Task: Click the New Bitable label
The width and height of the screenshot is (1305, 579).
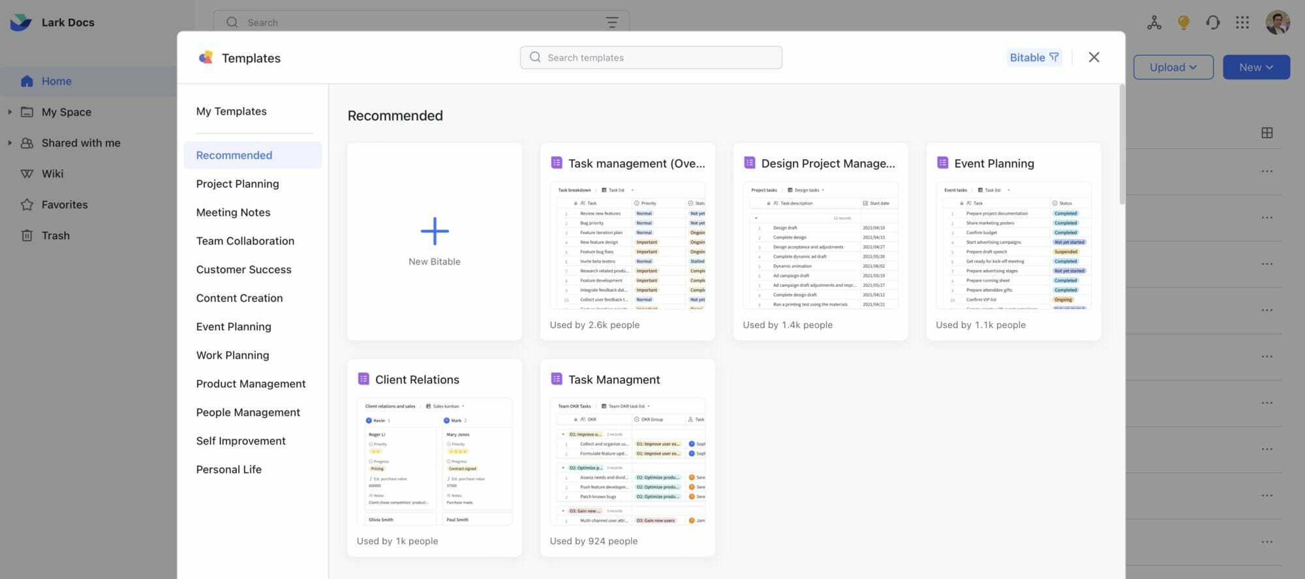Action: [x=435, y=261]
